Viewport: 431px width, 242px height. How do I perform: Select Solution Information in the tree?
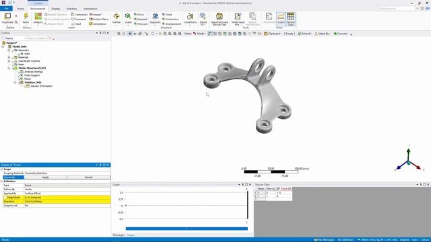click(x=41, y=86)
